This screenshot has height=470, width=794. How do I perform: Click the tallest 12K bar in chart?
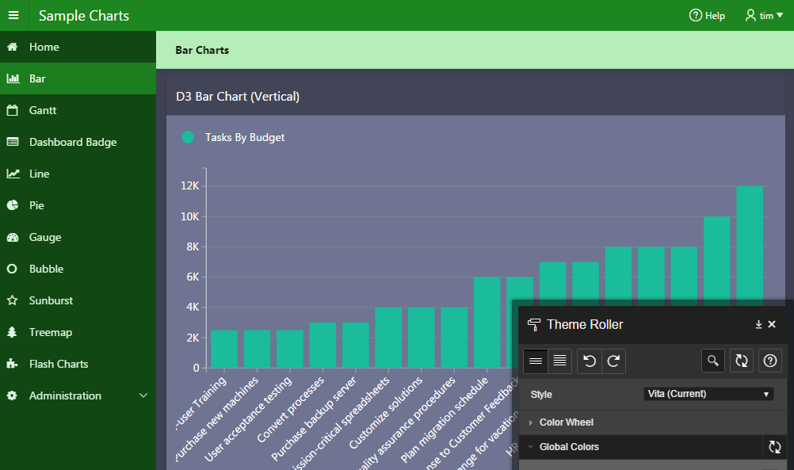pyautogui.click(x=750, y=244)
